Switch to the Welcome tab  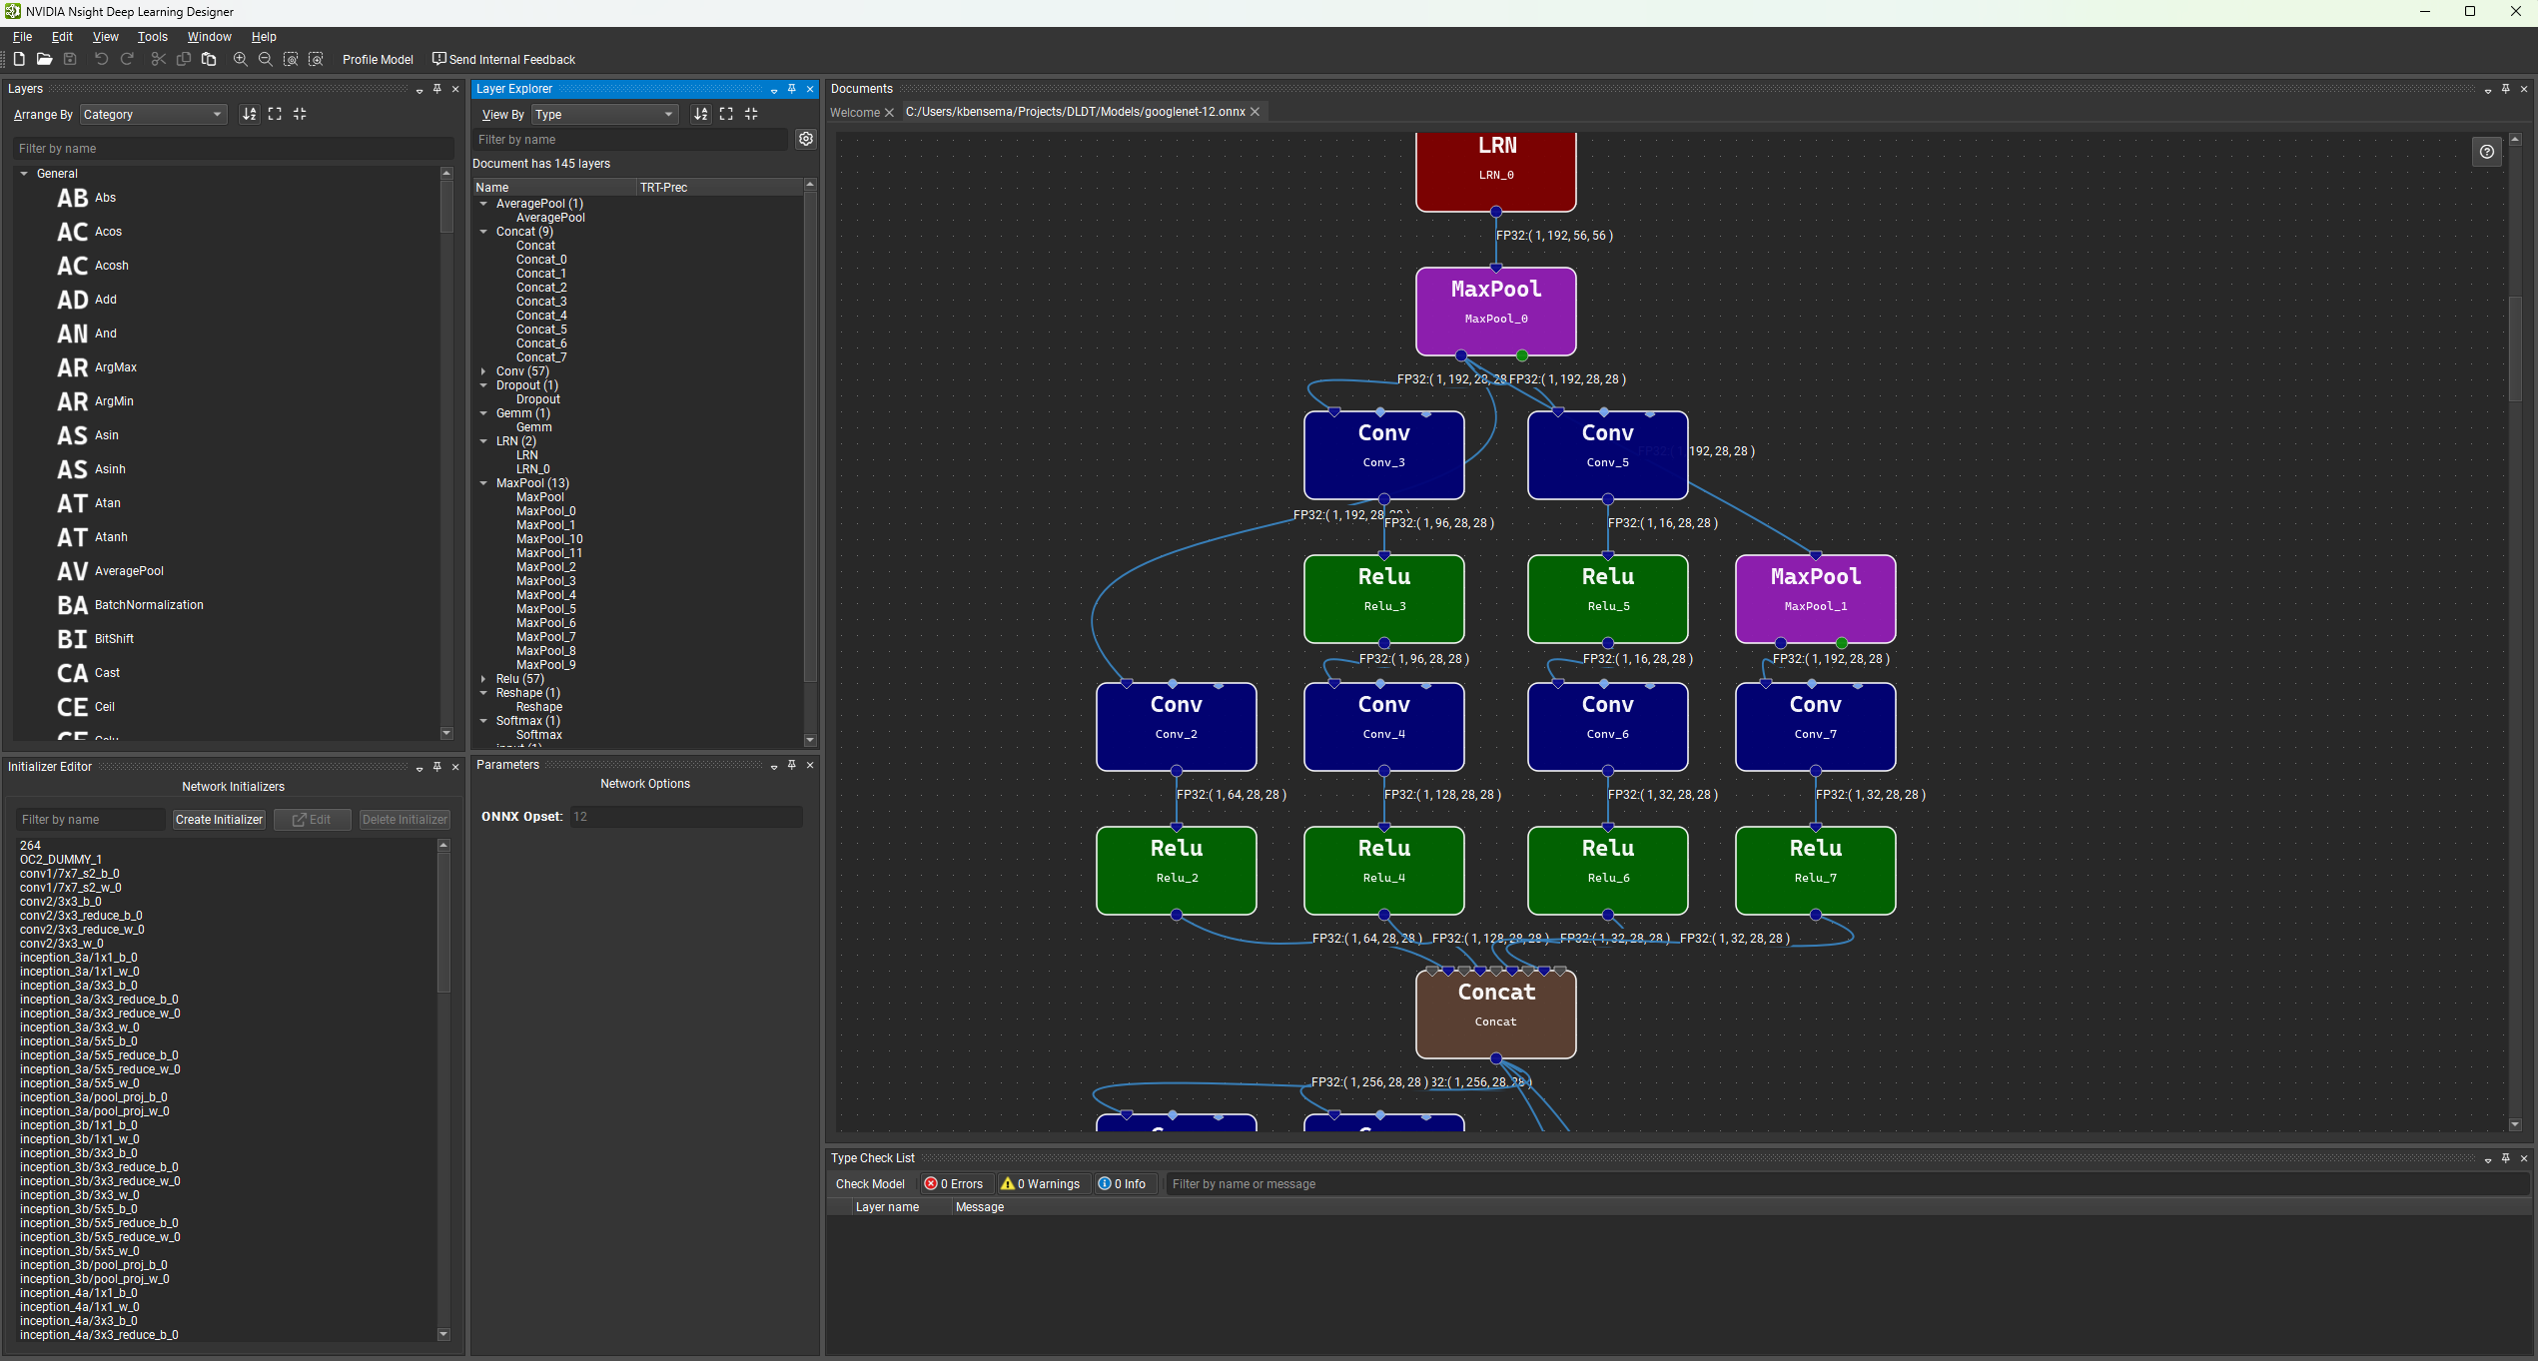(x=854, y=113)
